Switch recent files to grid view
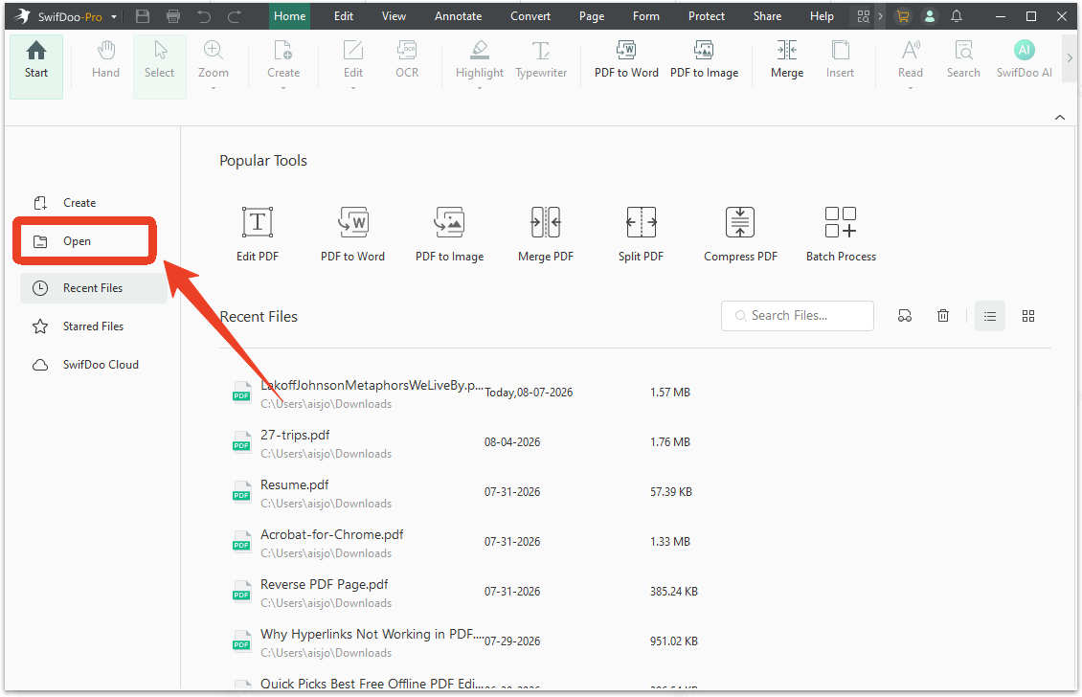The width and height of the screenshot is (1082, 697). point(1028,316)
